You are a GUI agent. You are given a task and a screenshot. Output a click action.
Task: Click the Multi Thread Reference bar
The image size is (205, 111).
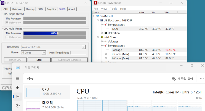(x=55, y=37)
